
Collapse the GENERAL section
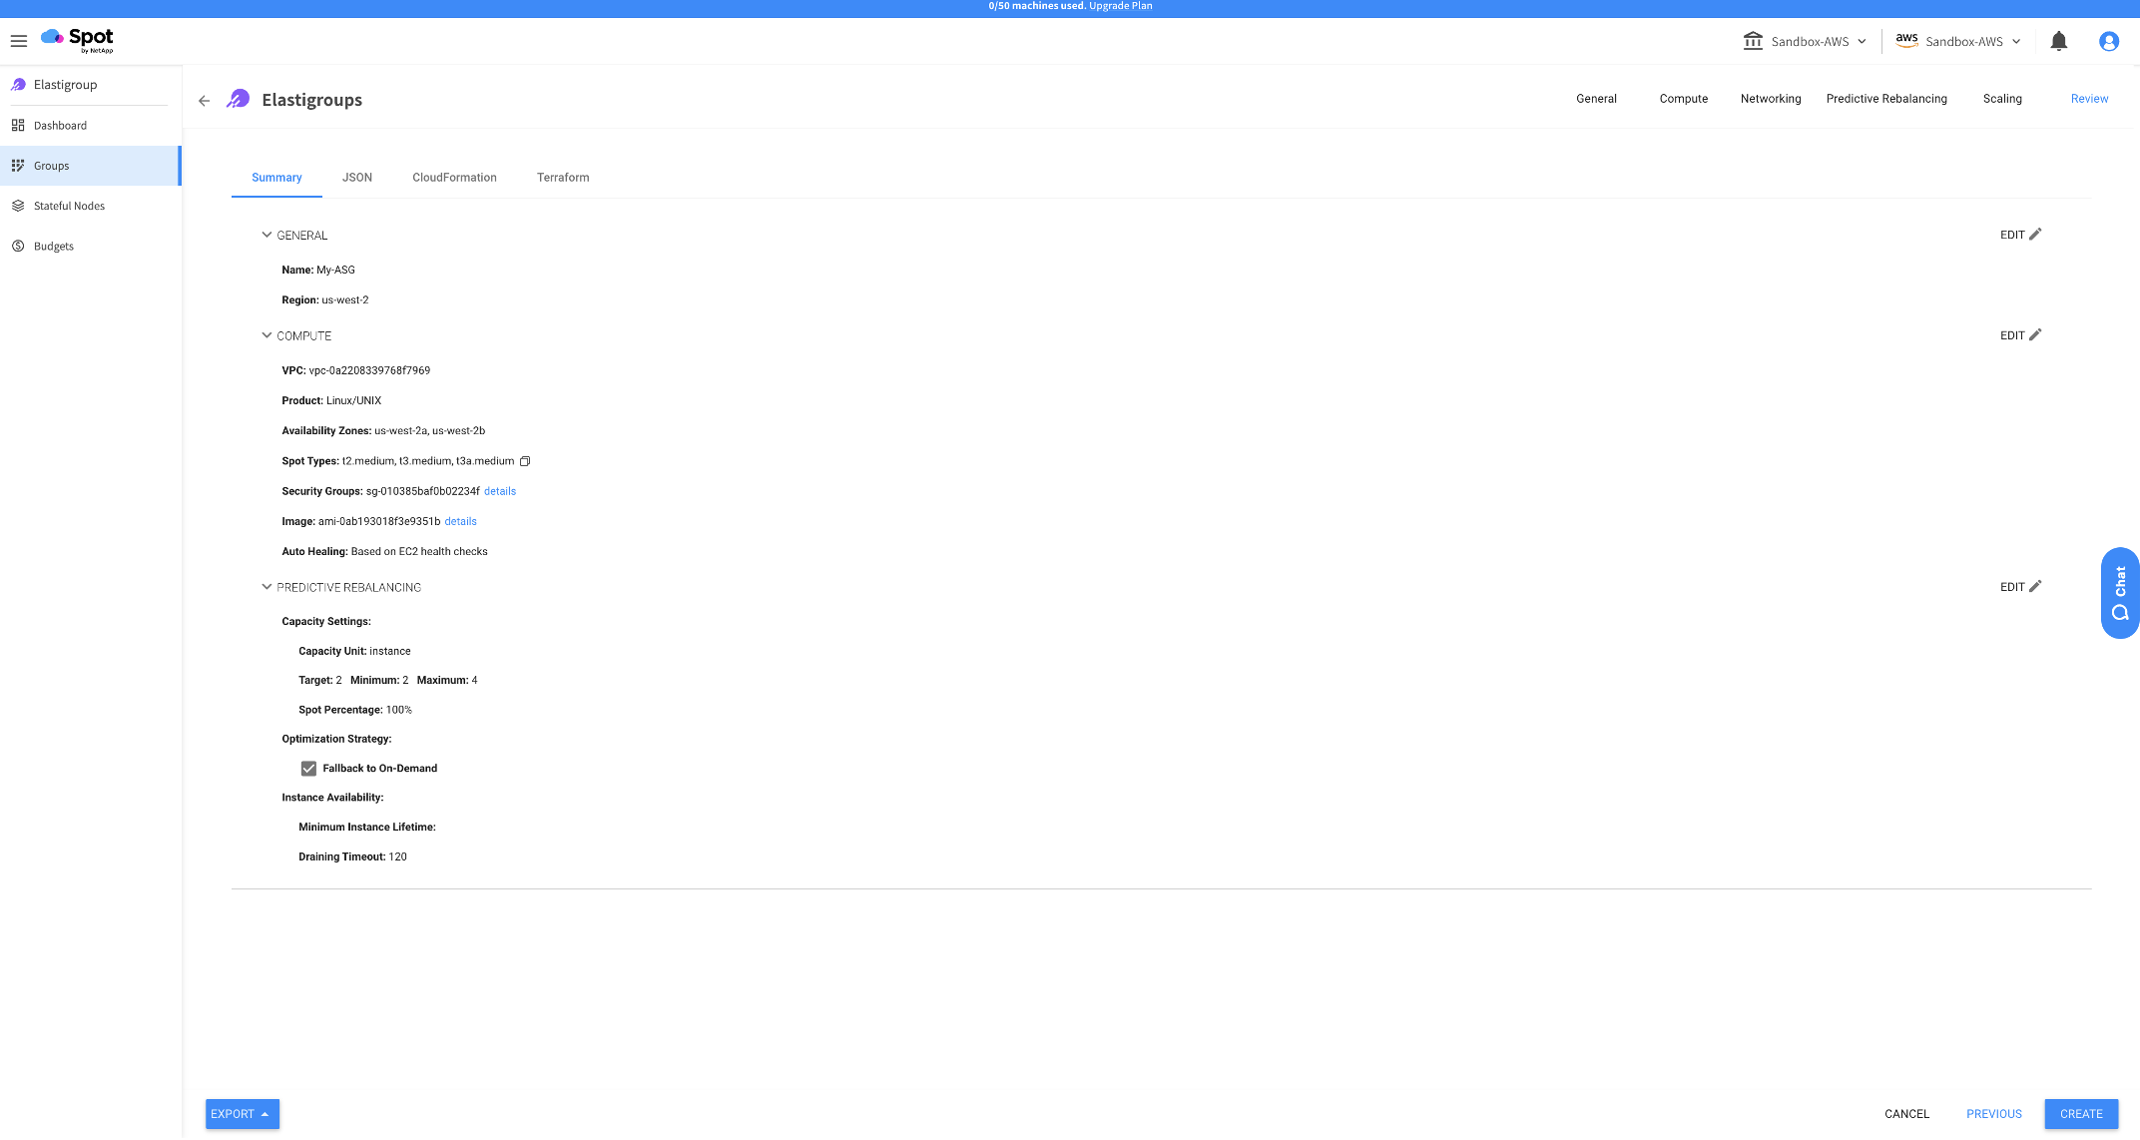(267, 236)
